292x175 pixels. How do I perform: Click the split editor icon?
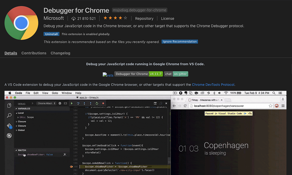(155, 103)
